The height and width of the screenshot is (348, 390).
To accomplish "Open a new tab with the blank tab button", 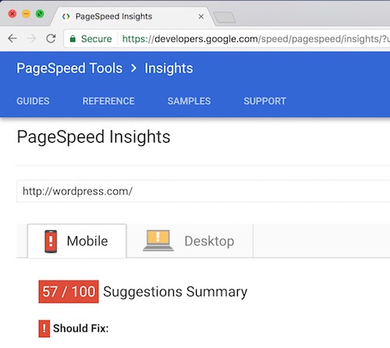I will click(x=225, y=17).
